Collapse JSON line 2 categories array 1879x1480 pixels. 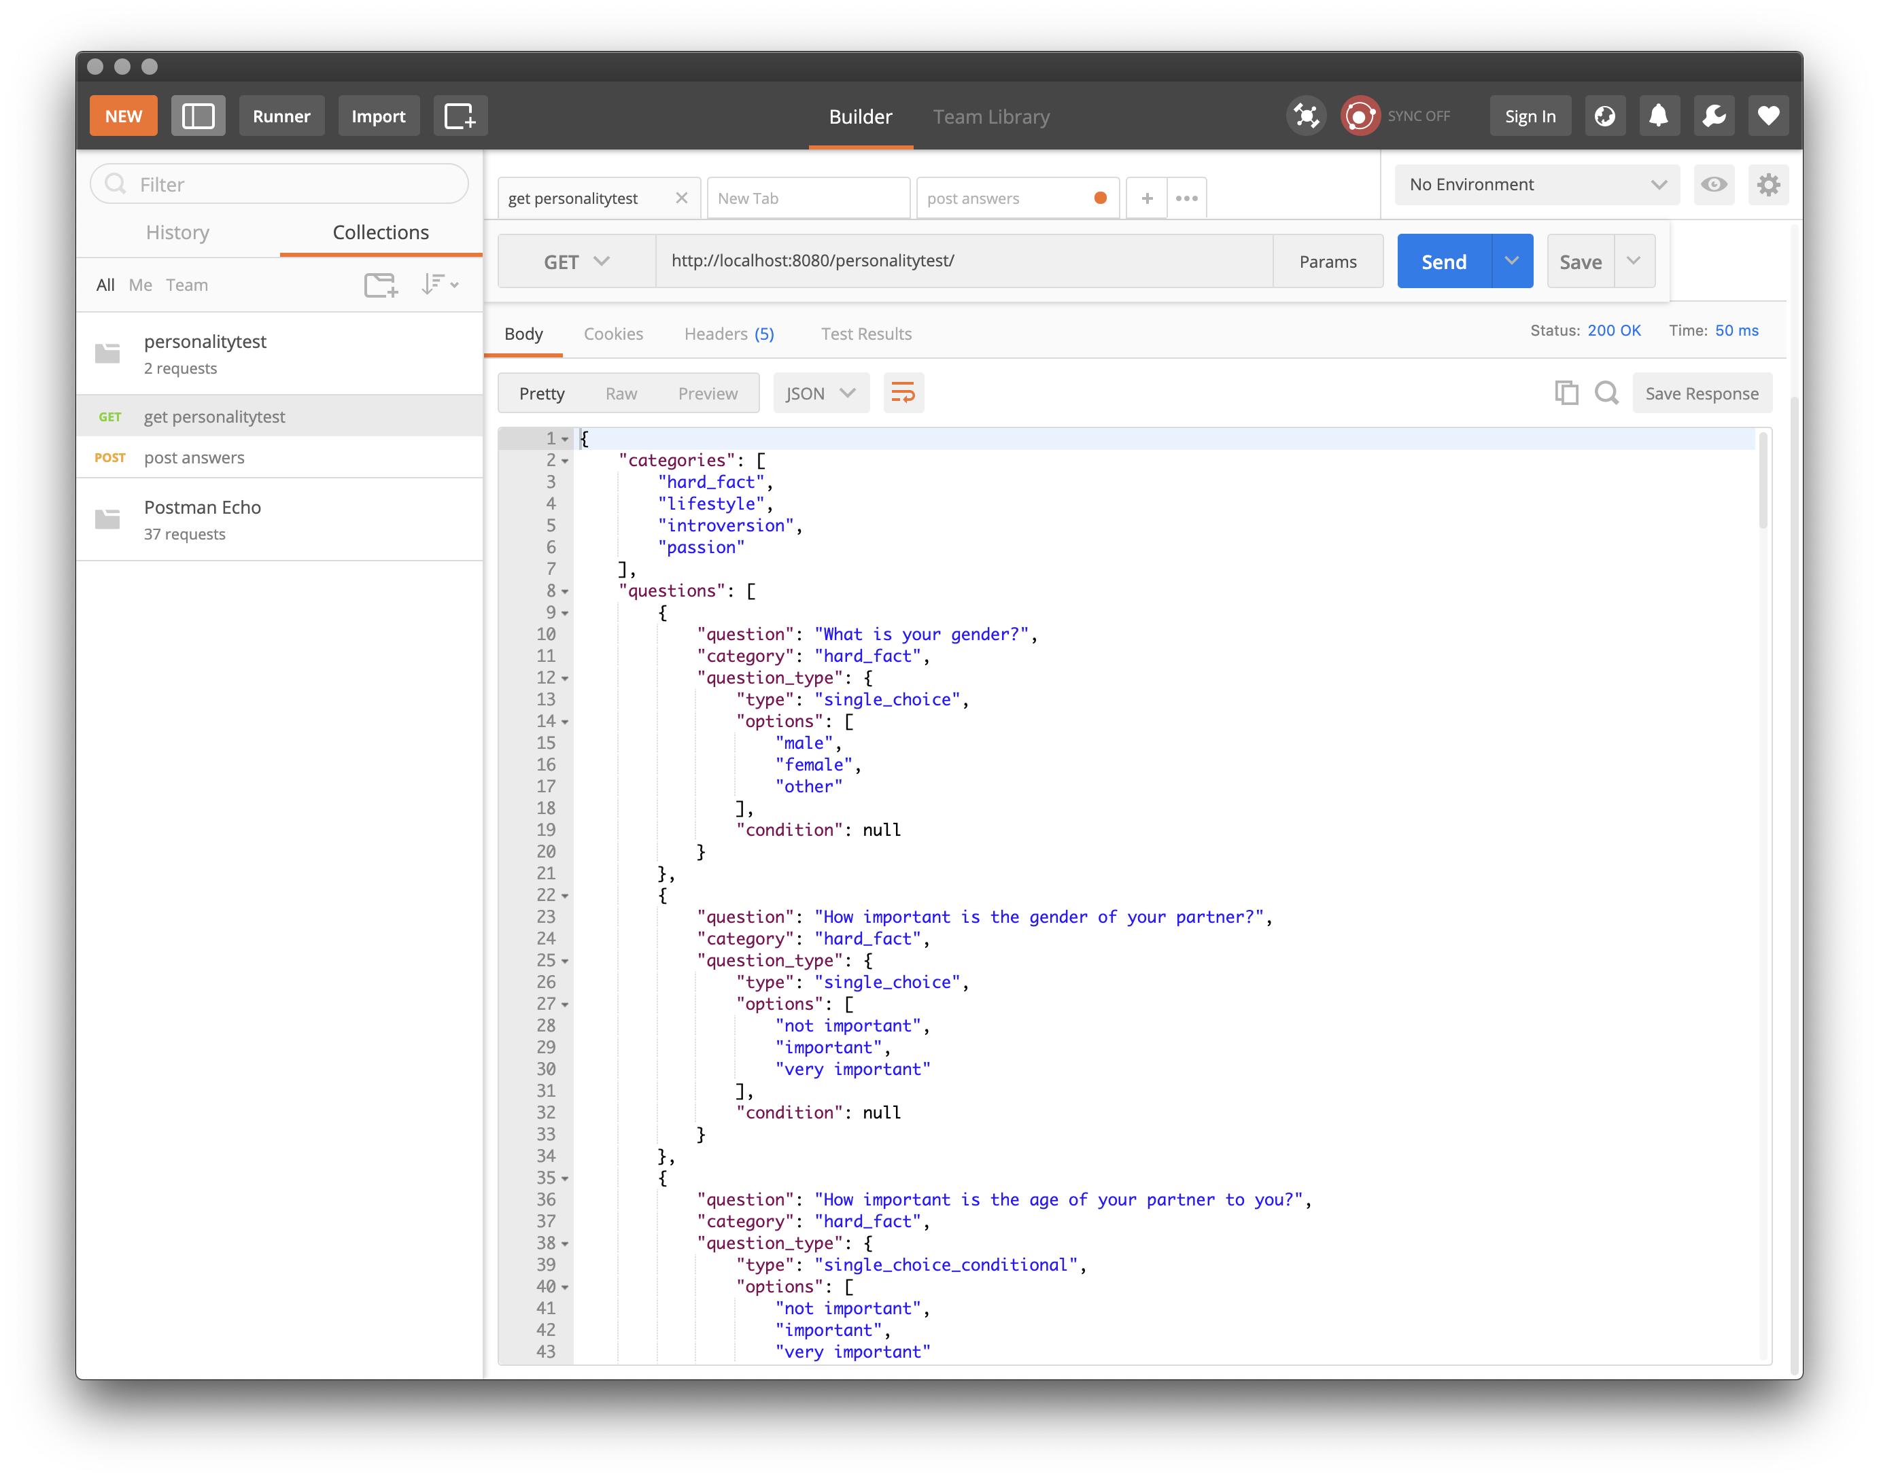(565, 462)
